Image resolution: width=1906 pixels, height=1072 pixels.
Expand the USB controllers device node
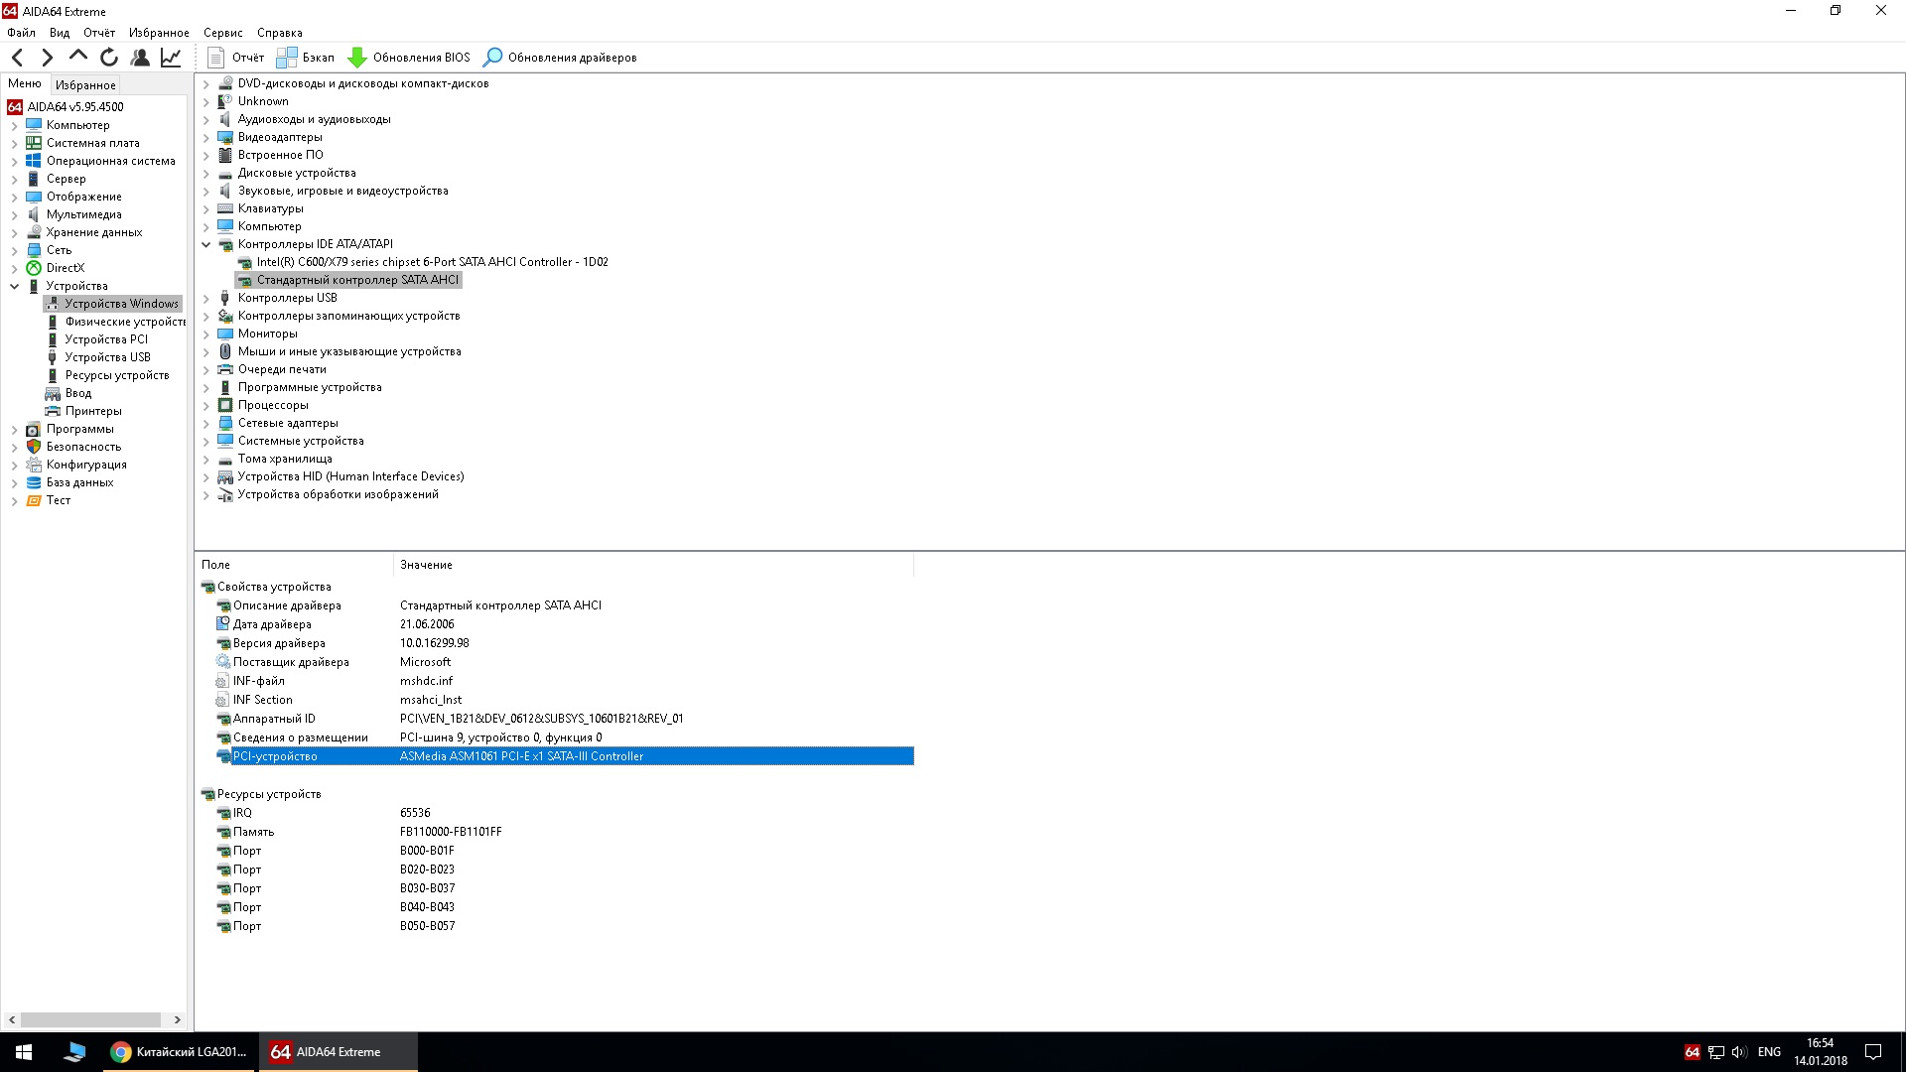pyautogui.click(x=206, y=298)
